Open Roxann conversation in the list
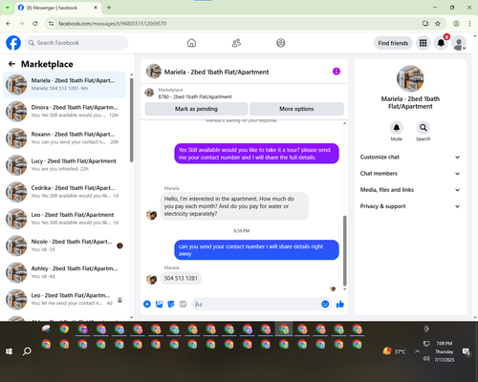The image size is (478, 382). point(65,138)
